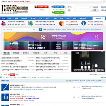Click moderator Ray2000 in digital piano section
This screenshot has height=106, width=106.
[x=16, y=89]
